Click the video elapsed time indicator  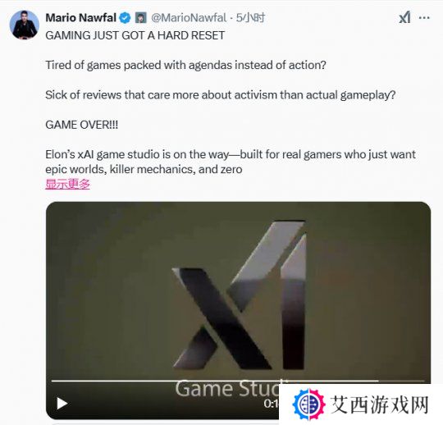pos(272,404)
